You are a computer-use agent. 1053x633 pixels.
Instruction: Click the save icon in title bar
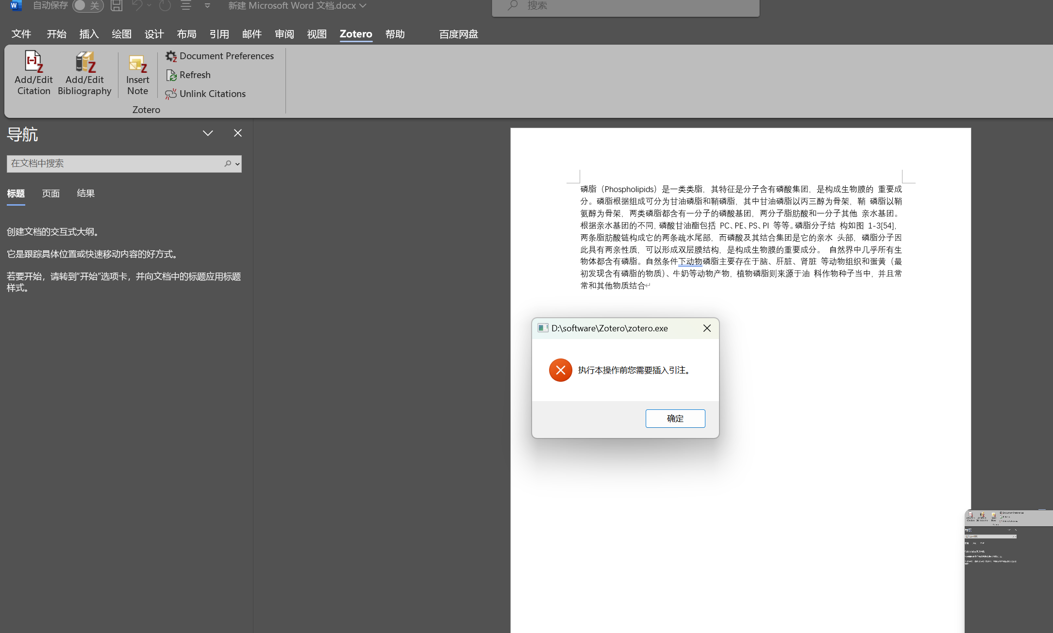coord(117,6)
